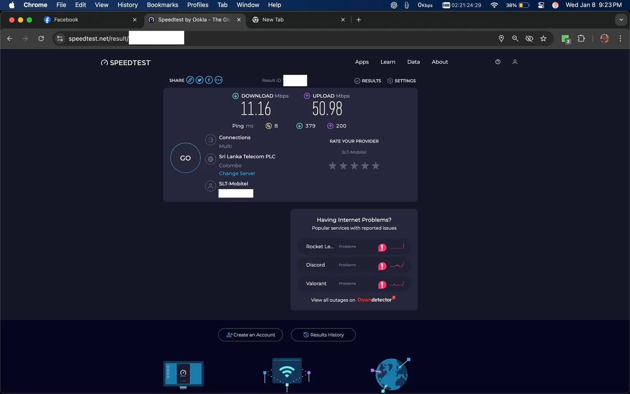630x394 pixels.
Task: Bookmark this page with star icon
Action: point(543,39)
